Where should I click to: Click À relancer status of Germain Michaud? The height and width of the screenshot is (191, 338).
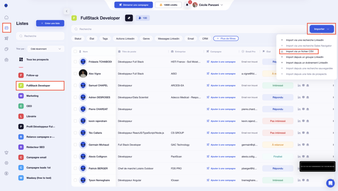[x=278, y=145]
